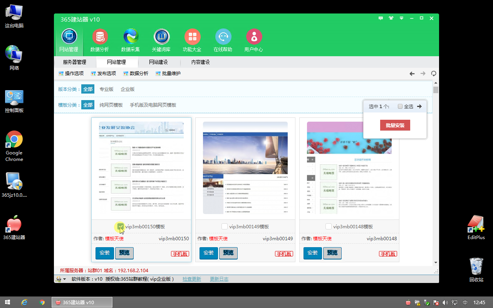The width and height of the screenshot is (493, 308).
Task: Open the 功能大全 feature grid
Action: (192, 40)
